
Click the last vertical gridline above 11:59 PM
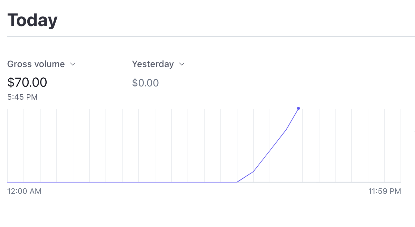(x=401, y=145)
